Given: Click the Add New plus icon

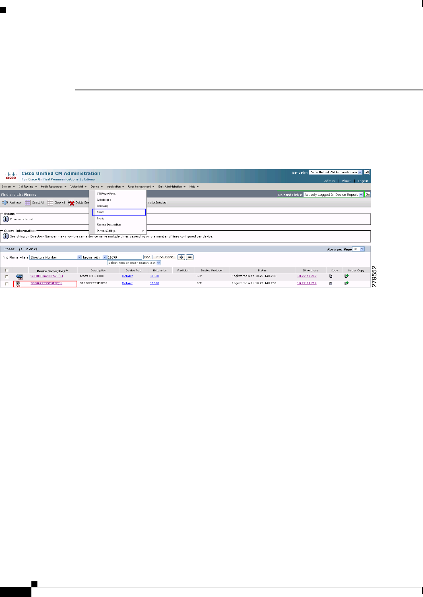Looking at the screenshot, I should coord(5,203).
